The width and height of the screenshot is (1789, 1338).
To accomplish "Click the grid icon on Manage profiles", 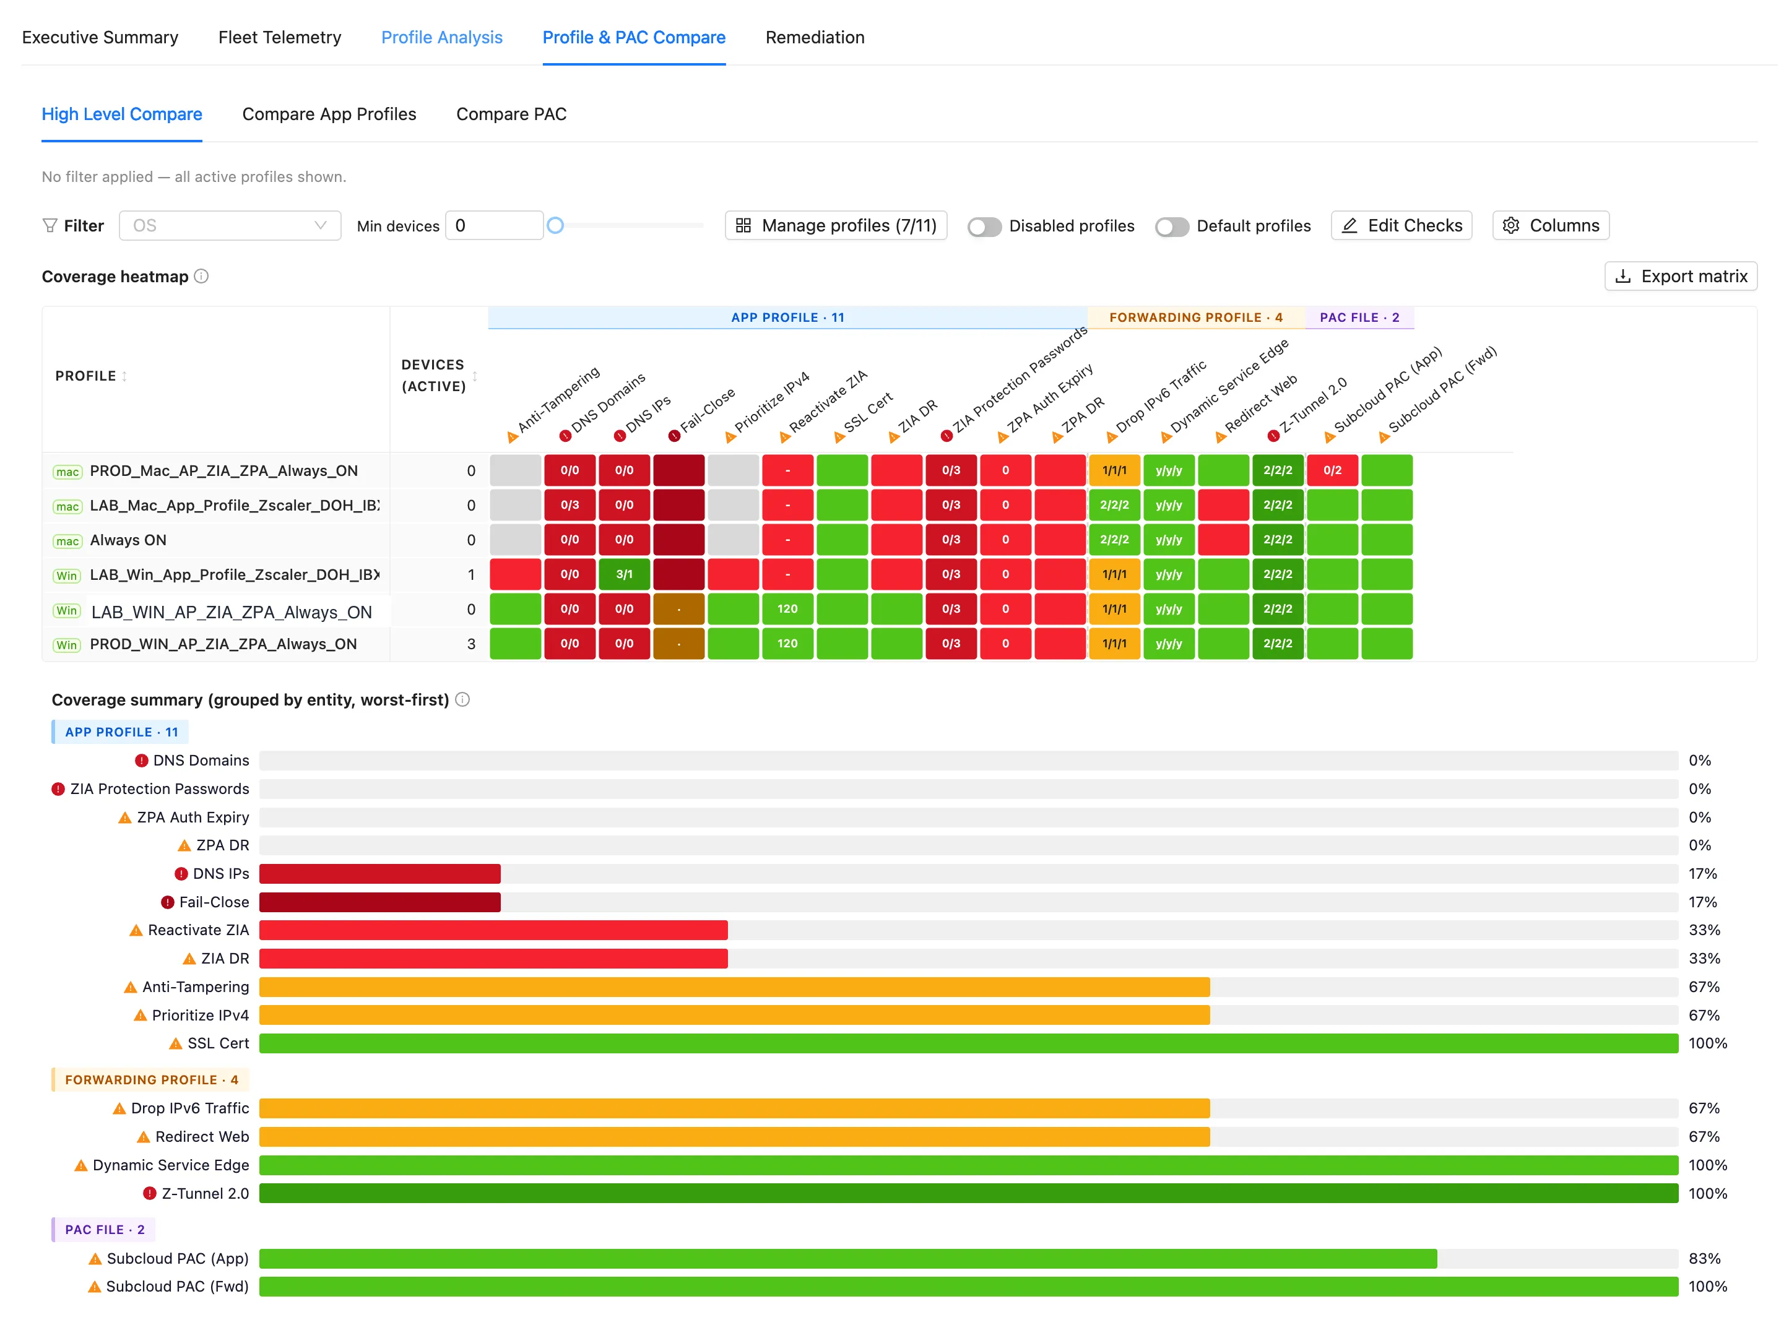I will (x=743, y=225).
